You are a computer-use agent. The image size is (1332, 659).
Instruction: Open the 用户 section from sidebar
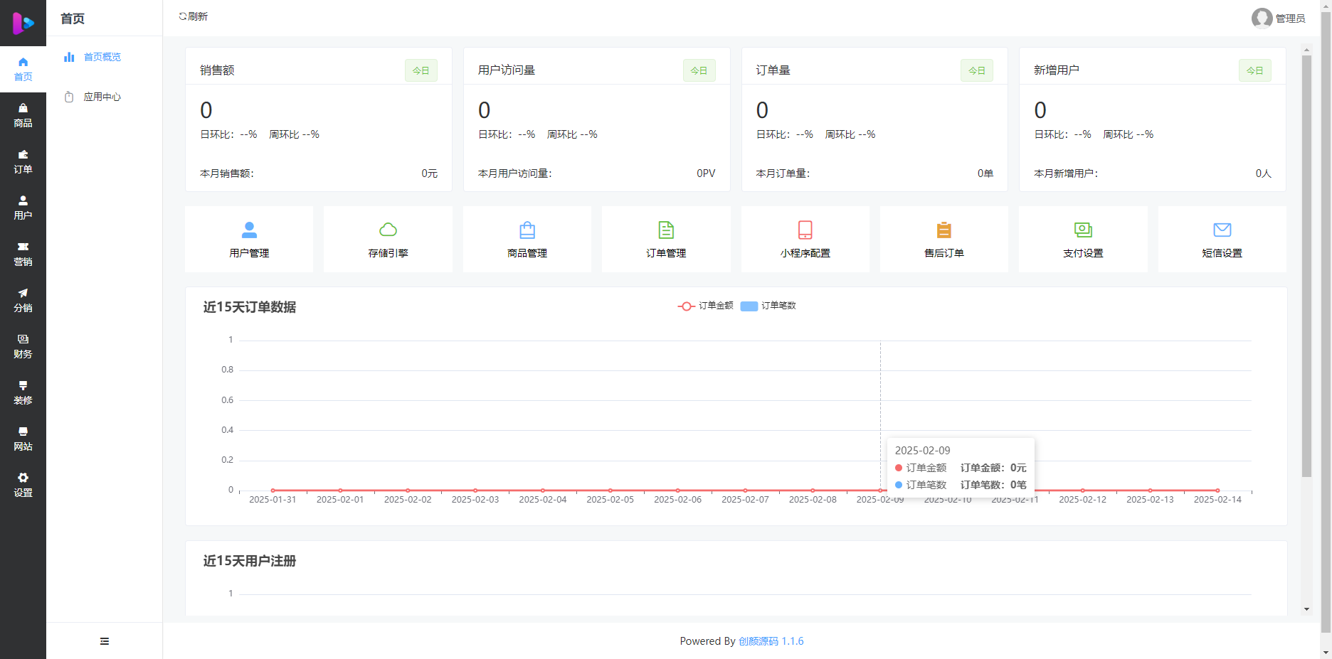(23, 206)
